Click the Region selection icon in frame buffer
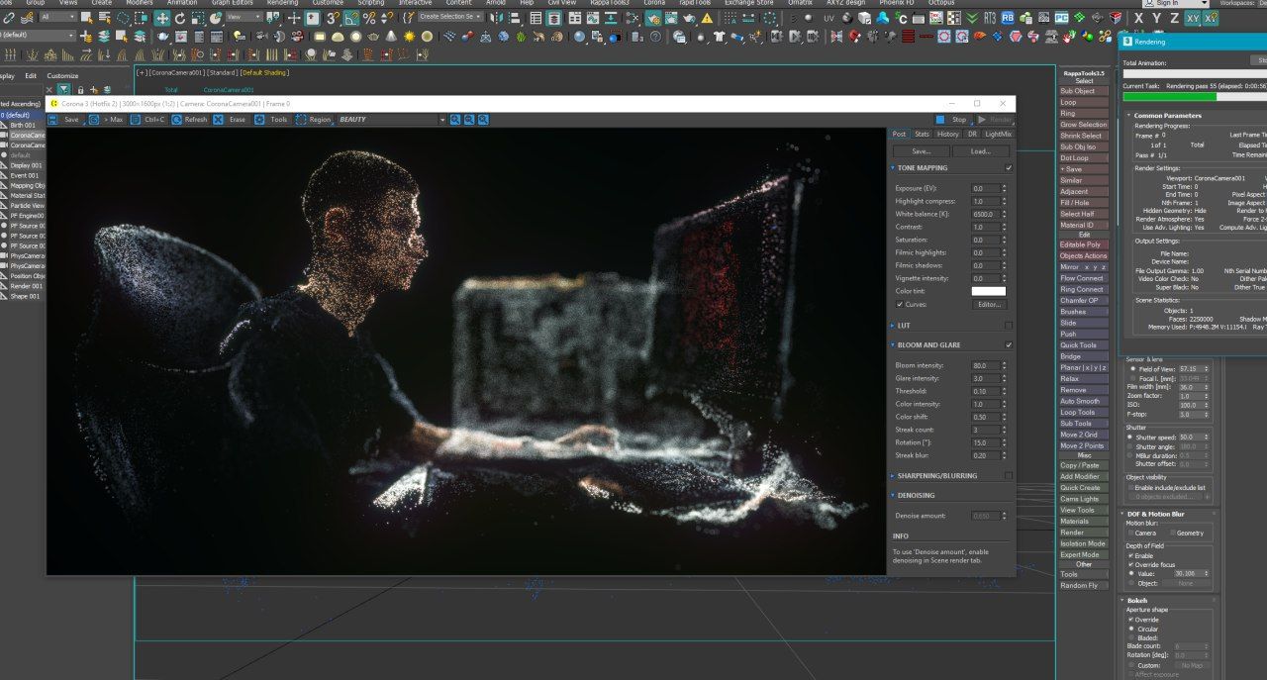 [301, 119]
